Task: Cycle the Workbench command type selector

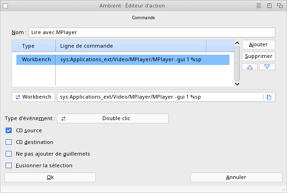Action: coord(33,97)
